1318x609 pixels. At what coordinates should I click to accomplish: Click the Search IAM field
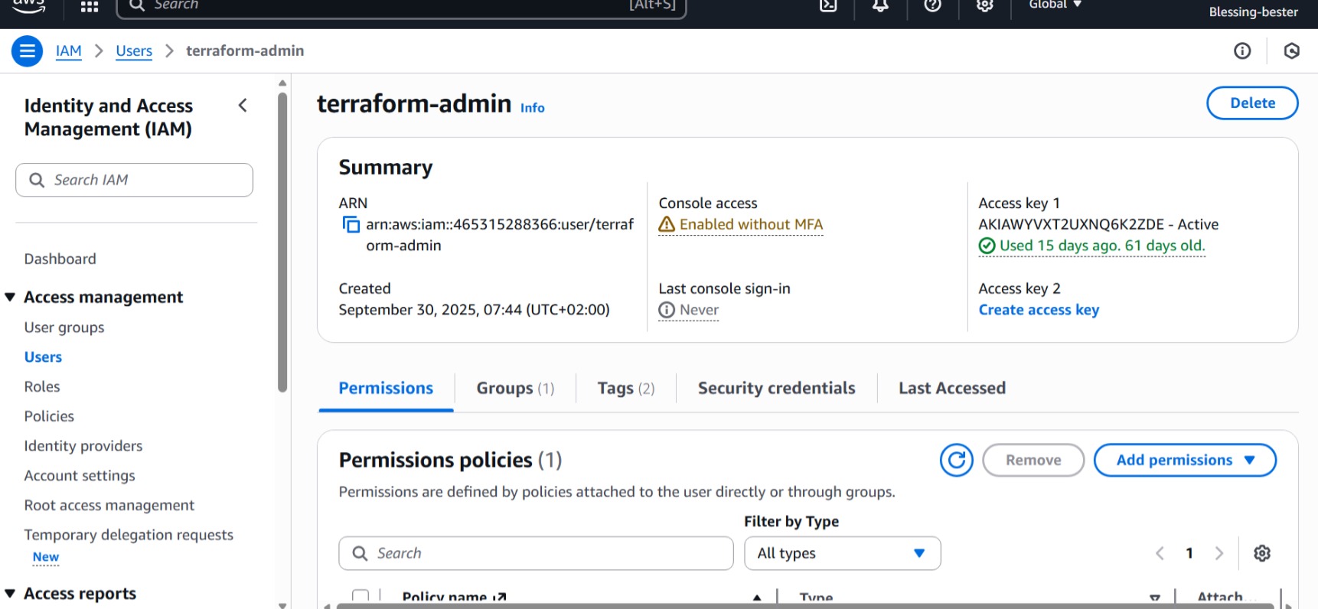[x=134, y=180]
